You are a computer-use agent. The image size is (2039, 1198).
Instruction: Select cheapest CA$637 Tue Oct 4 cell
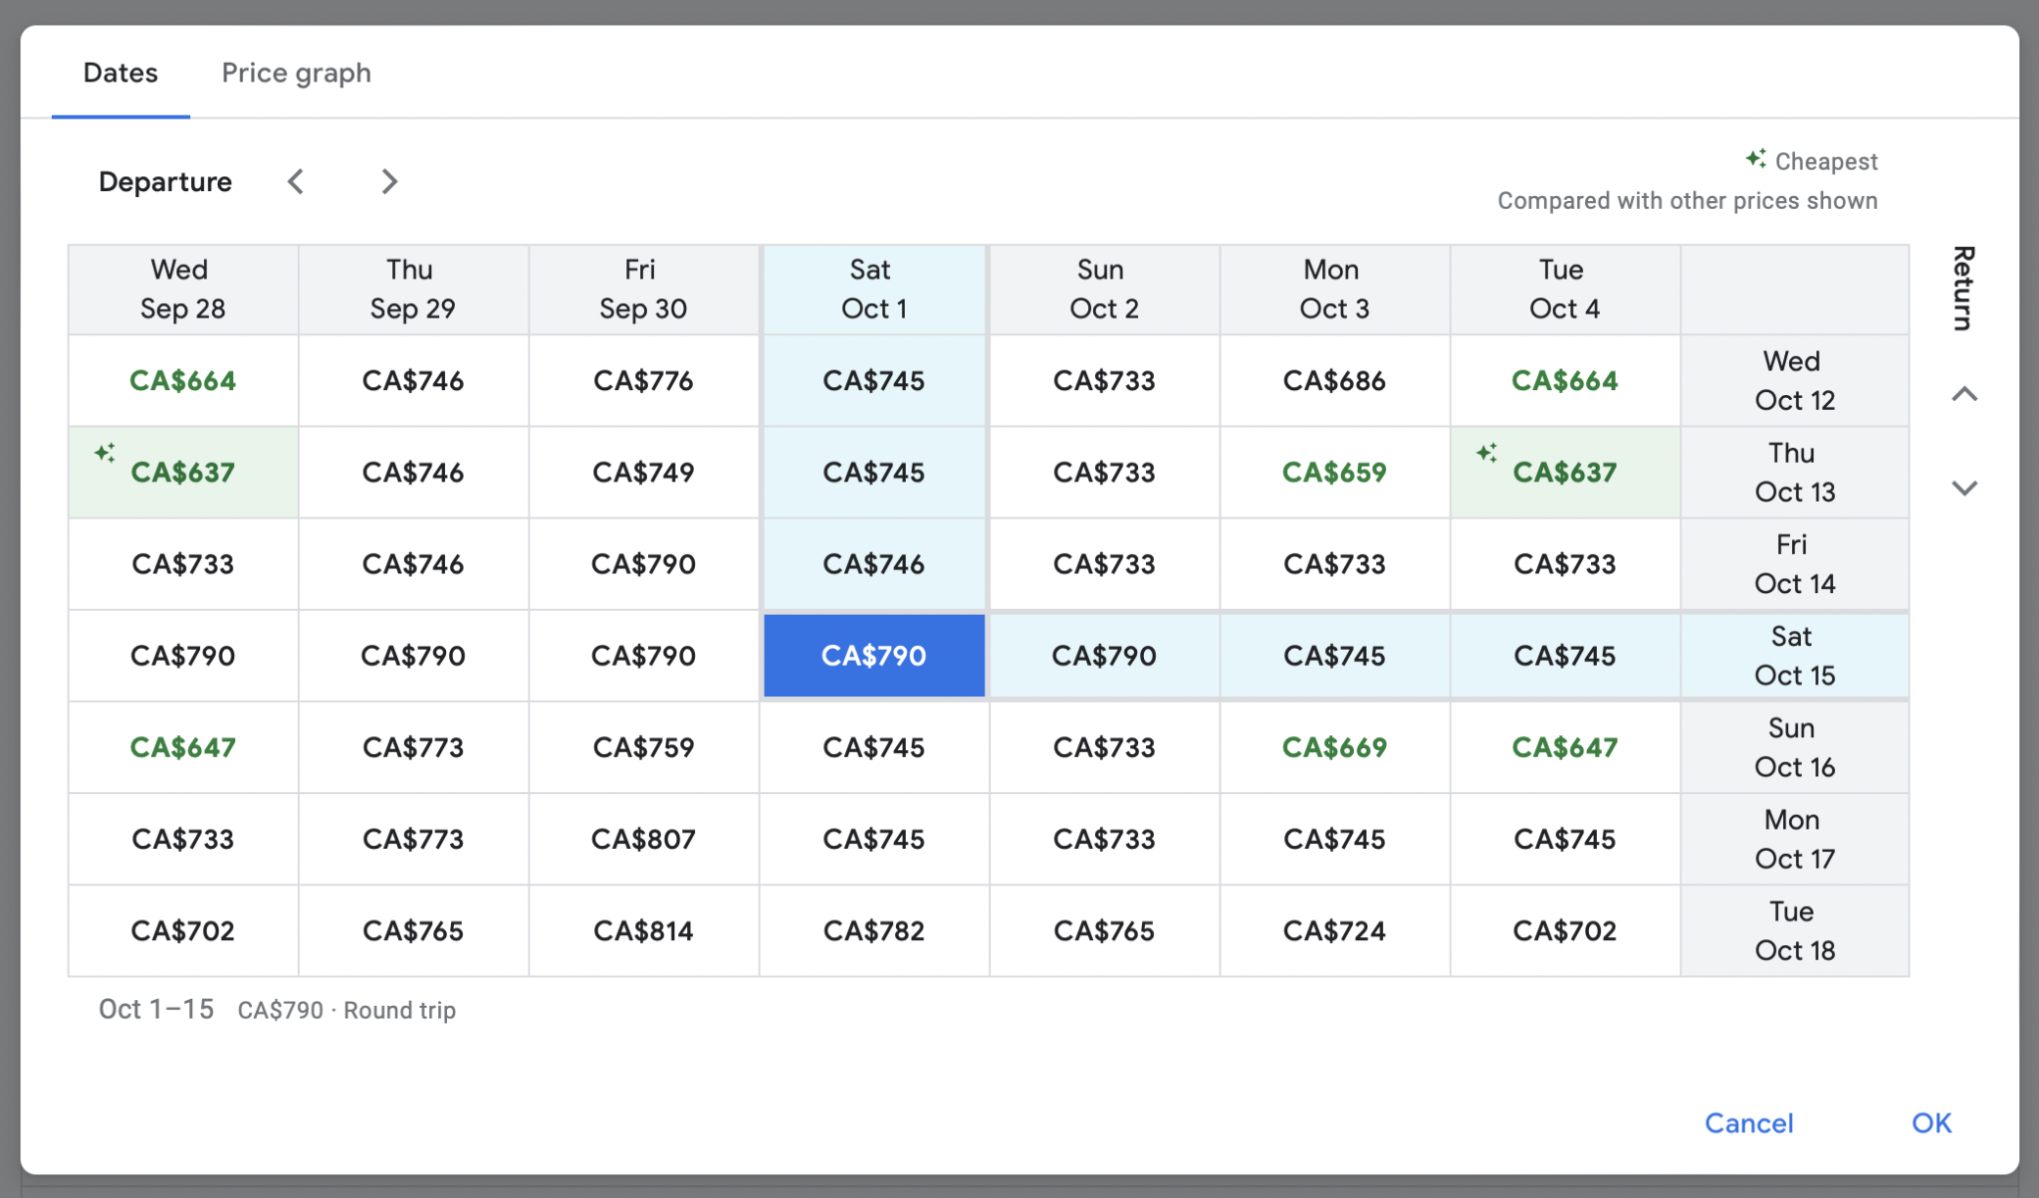[x=1564, y=473]
